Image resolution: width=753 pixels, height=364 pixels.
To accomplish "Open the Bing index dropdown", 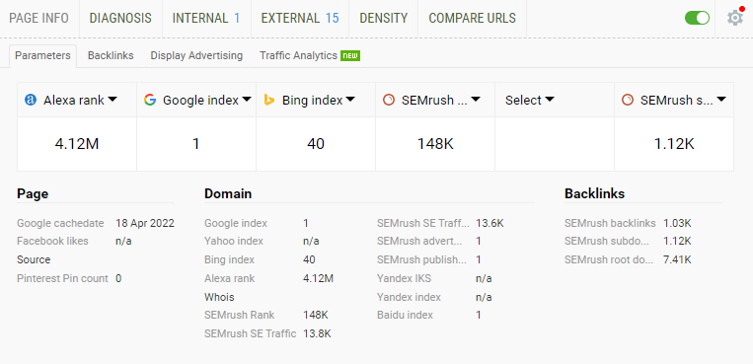I will click(x=350, y=100).
